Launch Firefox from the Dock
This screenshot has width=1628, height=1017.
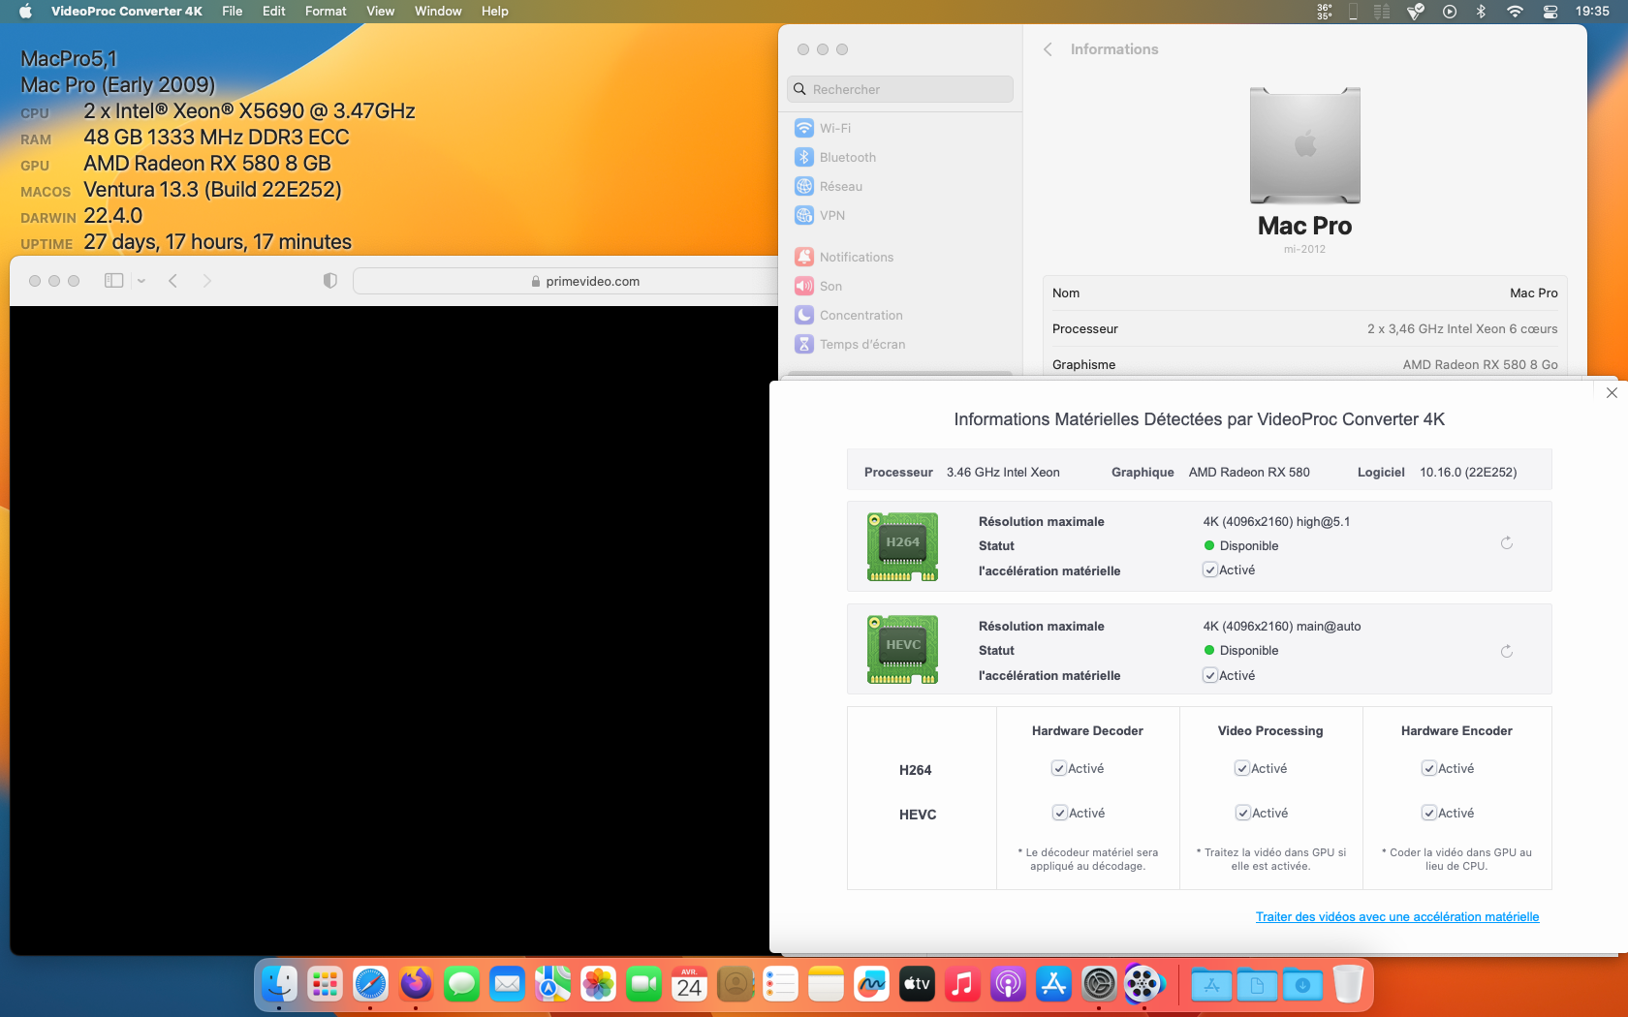(x=417, y=985)
